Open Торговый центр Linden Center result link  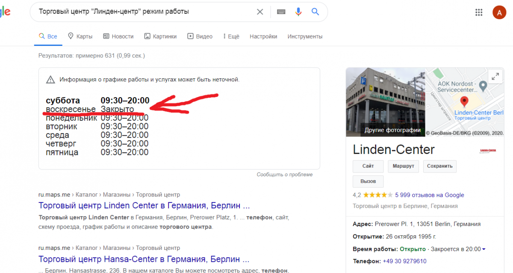click(144, 205)
